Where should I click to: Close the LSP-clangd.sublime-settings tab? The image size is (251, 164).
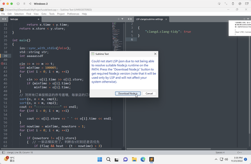166,19
